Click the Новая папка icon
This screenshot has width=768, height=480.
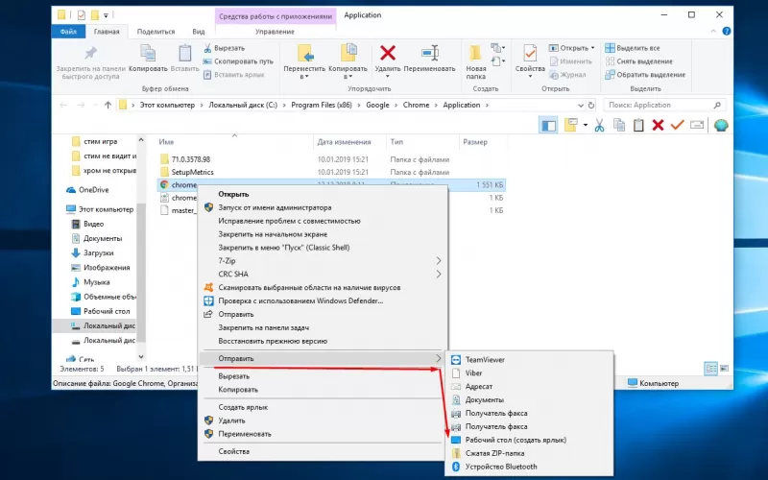point(475,53)
